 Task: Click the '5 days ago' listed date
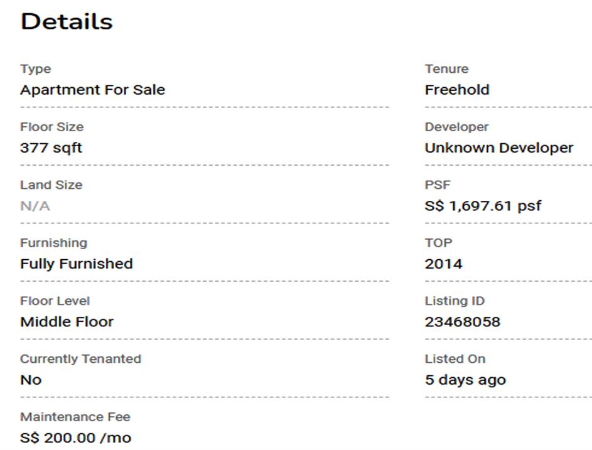tap(465, 380)
